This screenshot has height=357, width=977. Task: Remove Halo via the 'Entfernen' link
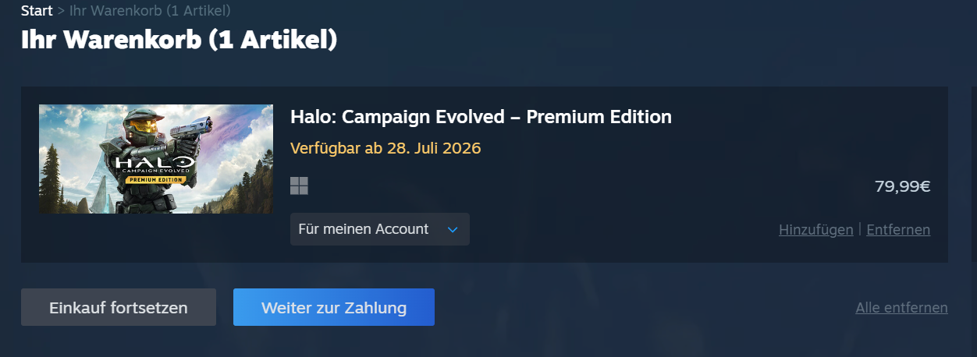[898, 230]
